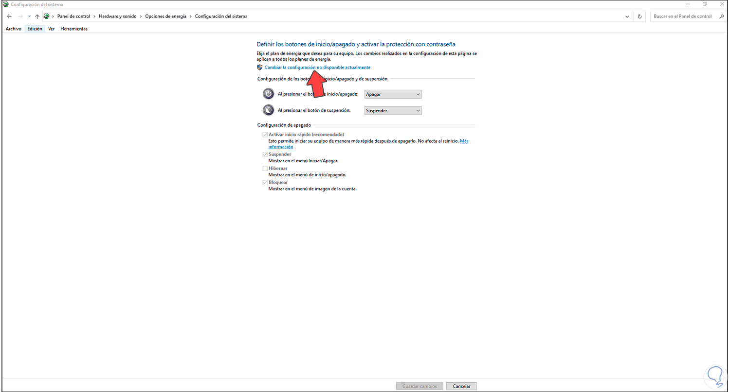Click the Cancelar button

click(461, 386)
